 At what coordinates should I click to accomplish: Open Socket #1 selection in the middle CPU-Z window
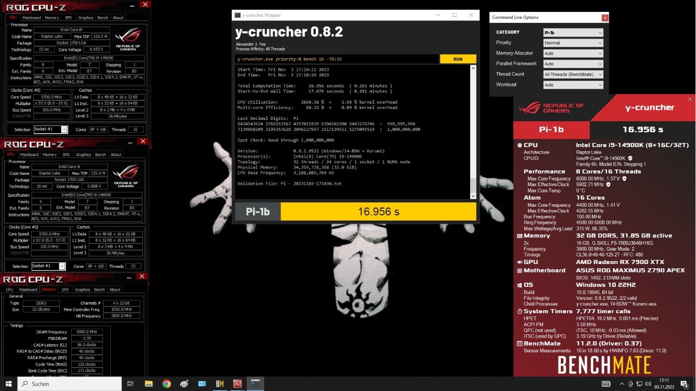click(48, 266)
